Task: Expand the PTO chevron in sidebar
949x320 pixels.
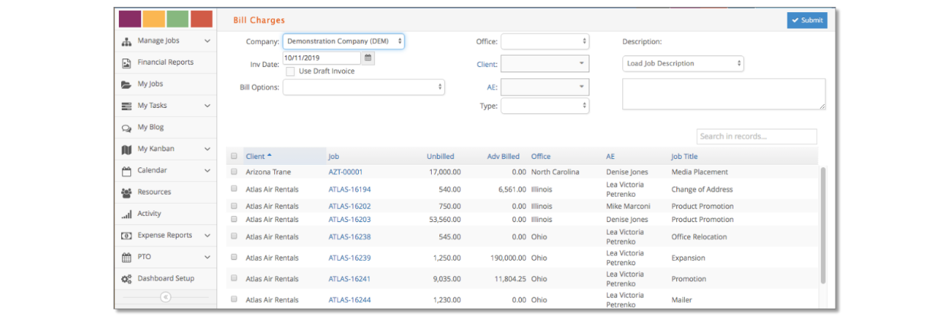Action: tap(207, 258)
